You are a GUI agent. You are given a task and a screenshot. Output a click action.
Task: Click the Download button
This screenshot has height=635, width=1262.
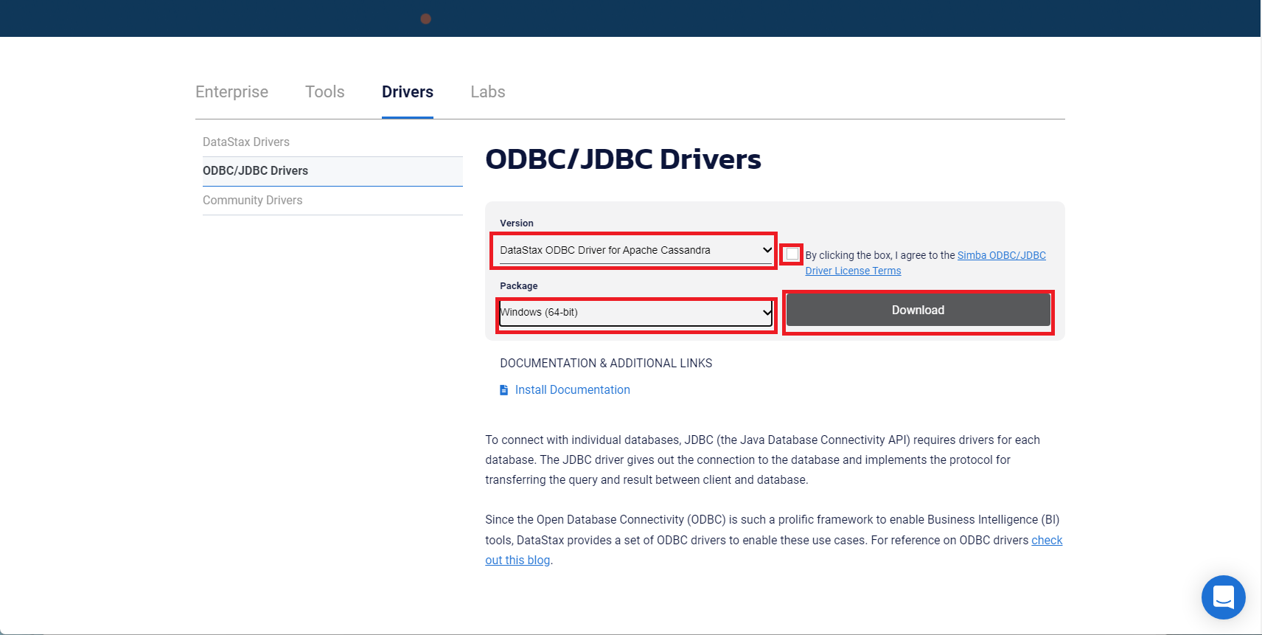[x=918, y=310]
